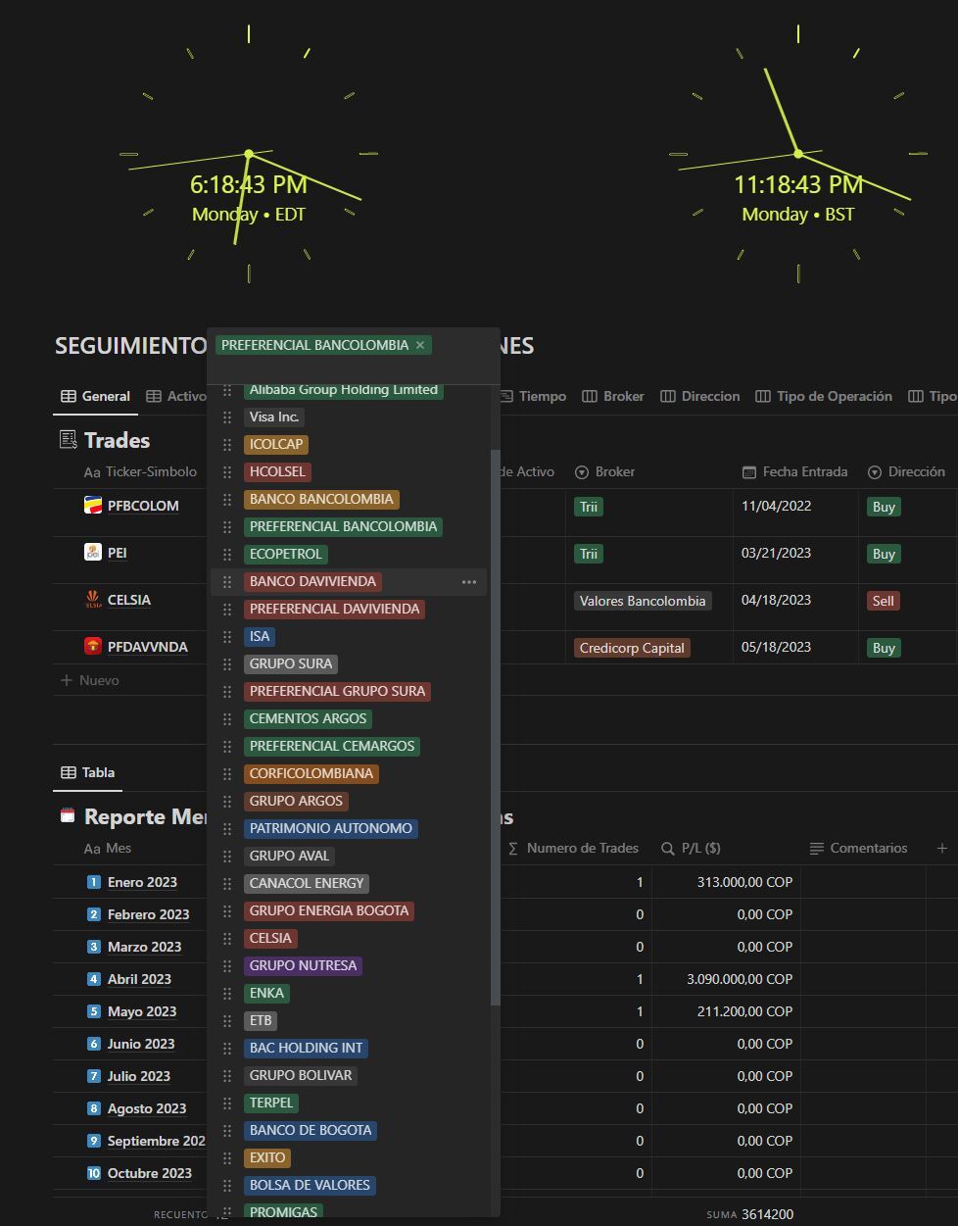Switch to the Broker view tab

click(x=613, y=396)
